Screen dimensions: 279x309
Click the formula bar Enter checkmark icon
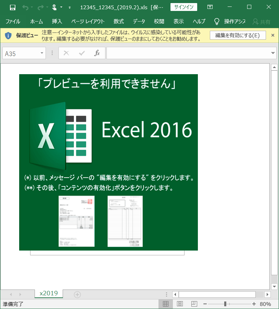[82, 53]
